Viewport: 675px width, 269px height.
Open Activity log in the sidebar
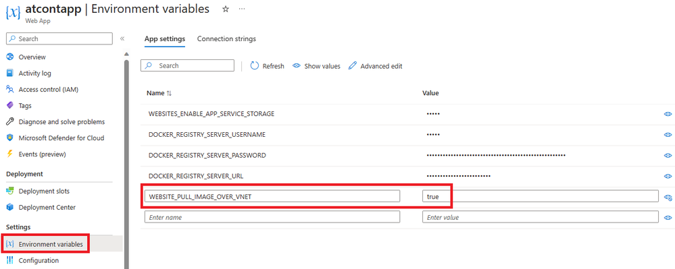pyautogui.click(x=35, y=73)
